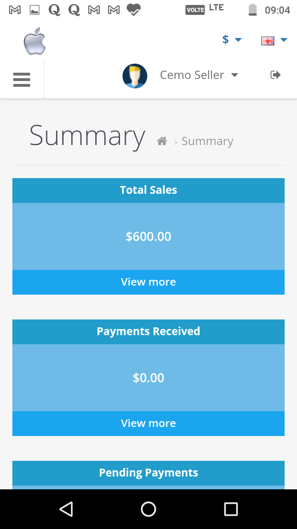
Task: Tap the $600.00 total sales amount
Action: (148, 236)
